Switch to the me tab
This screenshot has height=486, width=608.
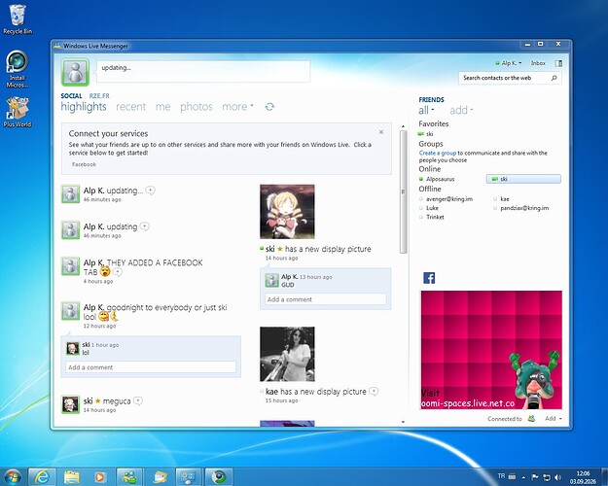click(162, 107)
